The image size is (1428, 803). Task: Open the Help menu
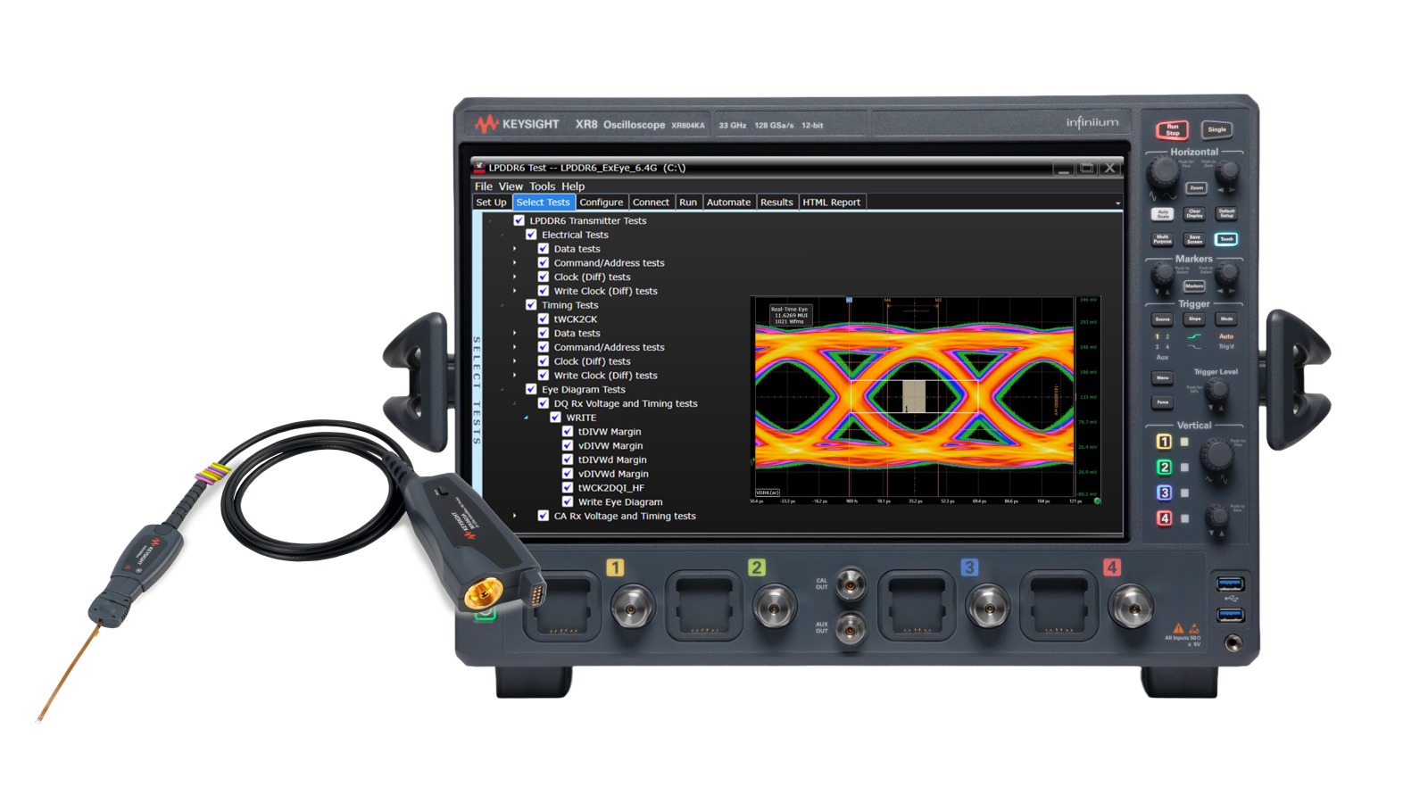[x=573, y=186]
